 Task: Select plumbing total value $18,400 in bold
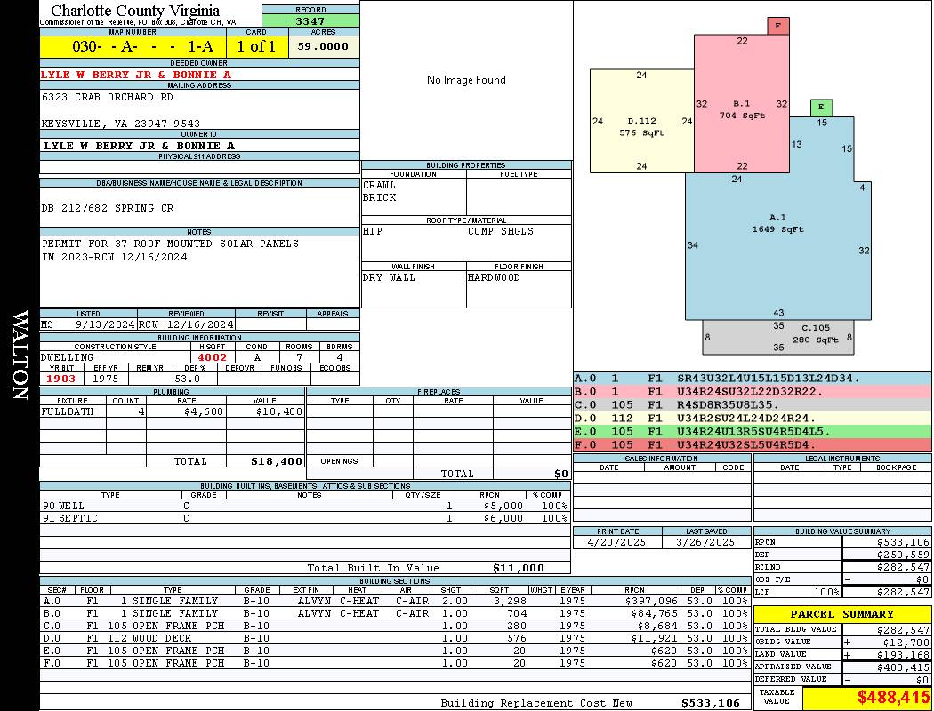[277, 461]
